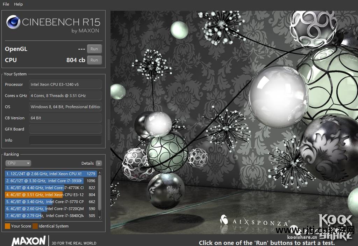Select ranking entry i7-3720QM 590
This screenshot has height=246, width=358.
51,209
